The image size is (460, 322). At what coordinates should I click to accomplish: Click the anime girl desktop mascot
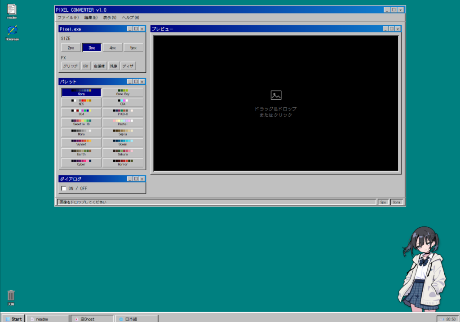click(421, 269)
